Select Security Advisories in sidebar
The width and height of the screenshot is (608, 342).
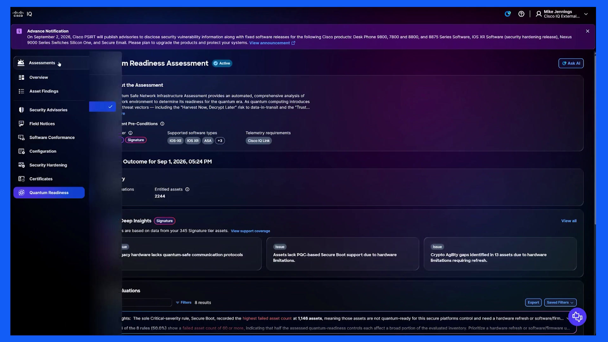tap(49, 110)
